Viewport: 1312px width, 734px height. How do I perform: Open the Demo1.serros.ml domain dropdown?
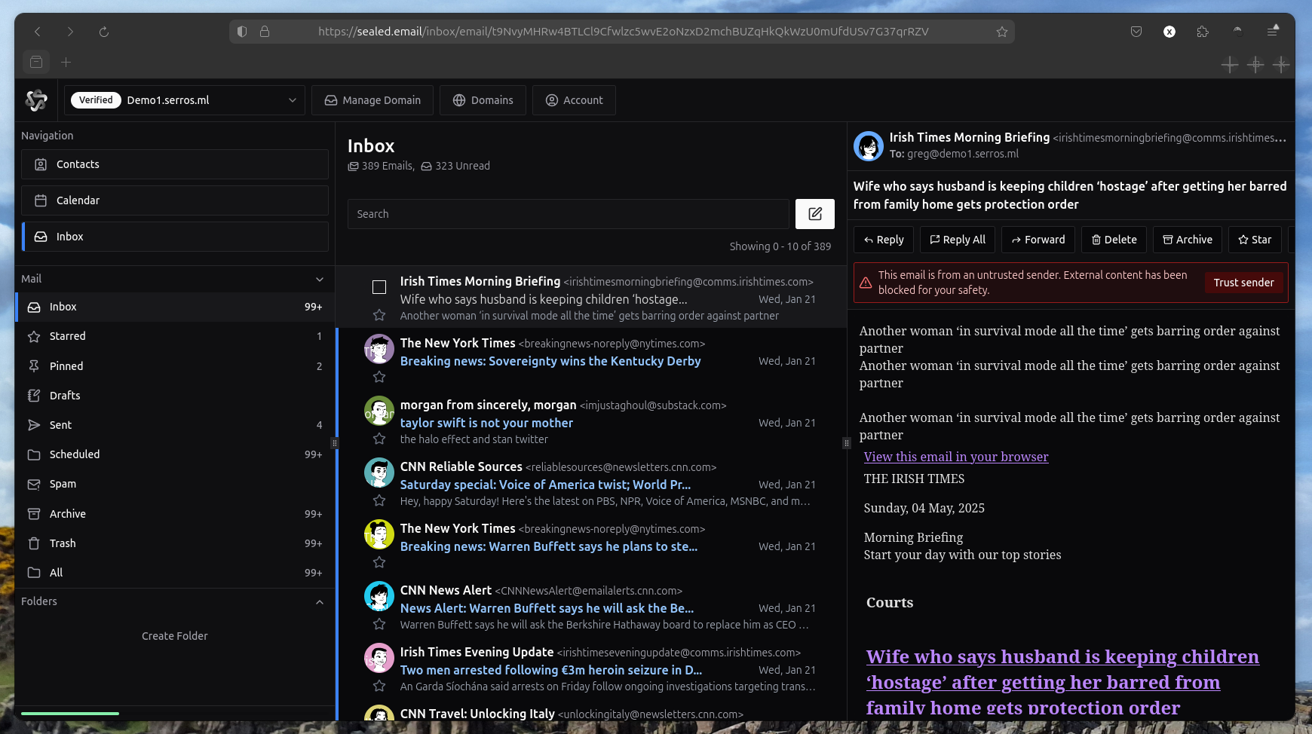tap(185, 100)
